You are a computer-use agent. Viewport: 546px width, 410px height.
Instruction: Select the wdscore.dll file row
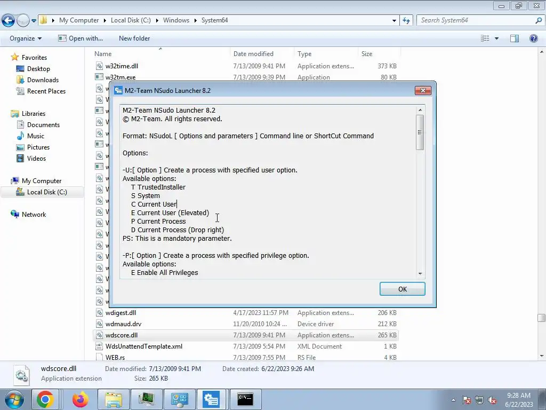(245, 335)
